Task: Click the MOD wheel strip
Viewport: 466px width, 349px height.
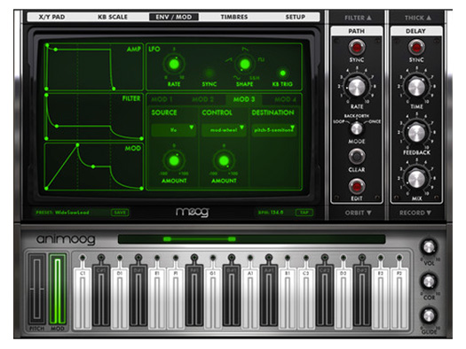Action: 58,289
